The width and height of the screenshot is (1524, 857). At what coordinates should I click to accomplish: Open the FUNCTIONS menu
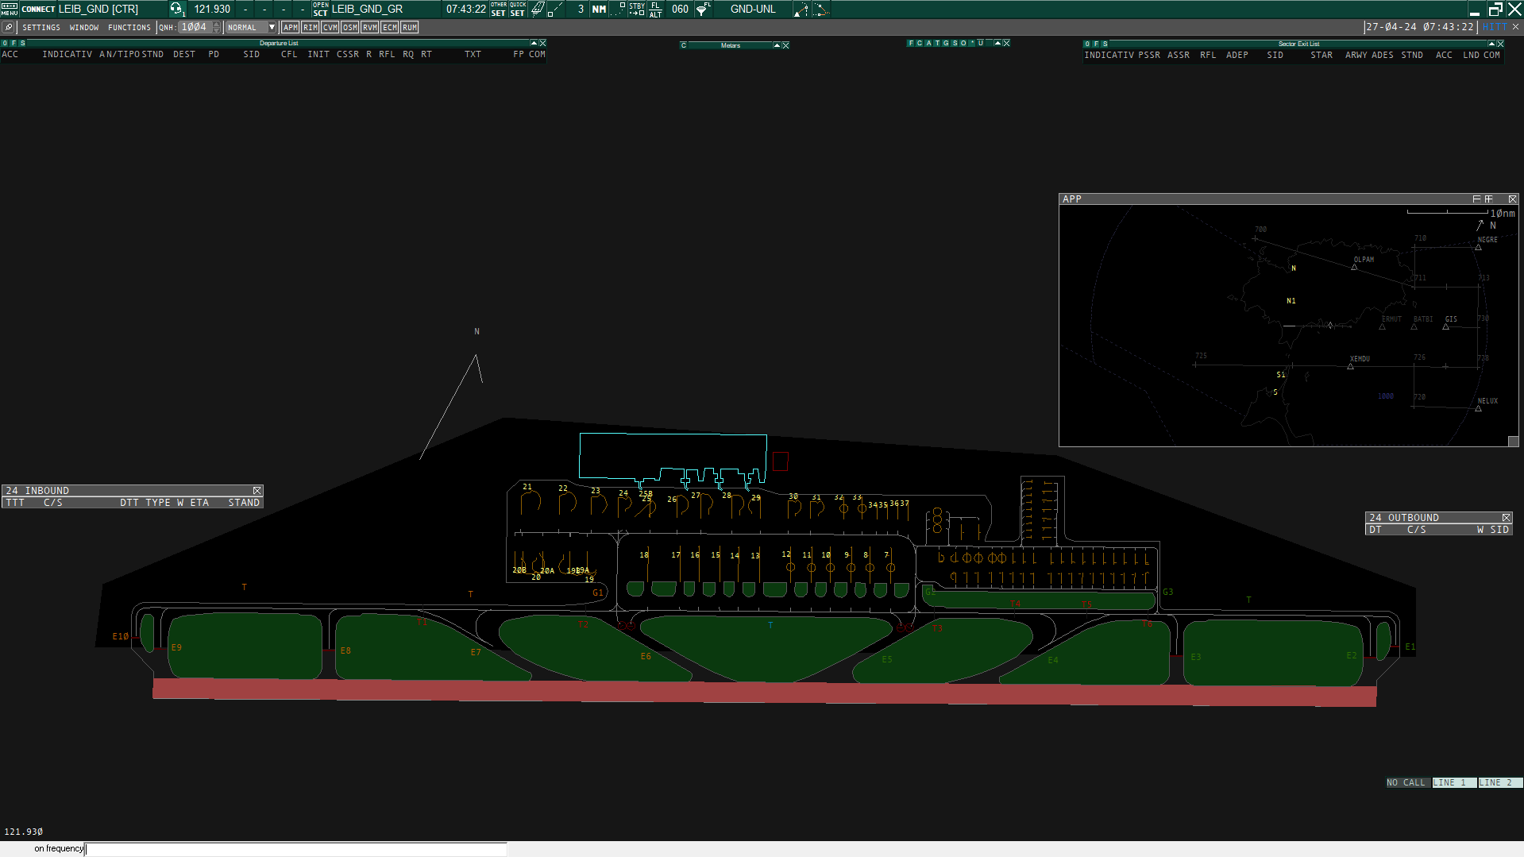[x=129, y=28]
